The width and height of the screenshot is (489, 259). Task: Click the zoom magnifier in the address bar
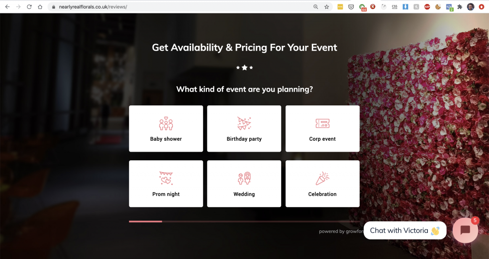316,7
